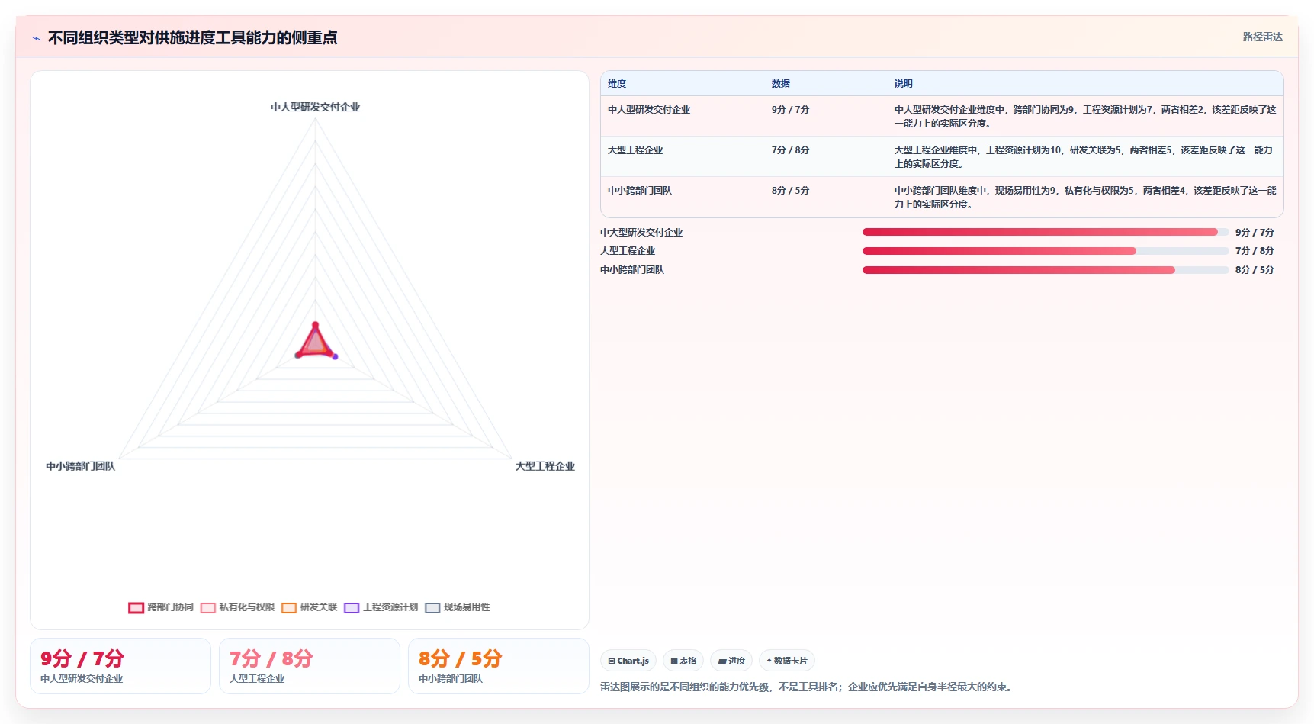
Task: Click the Chart.js chip
Action: click(x=628, y=661)
